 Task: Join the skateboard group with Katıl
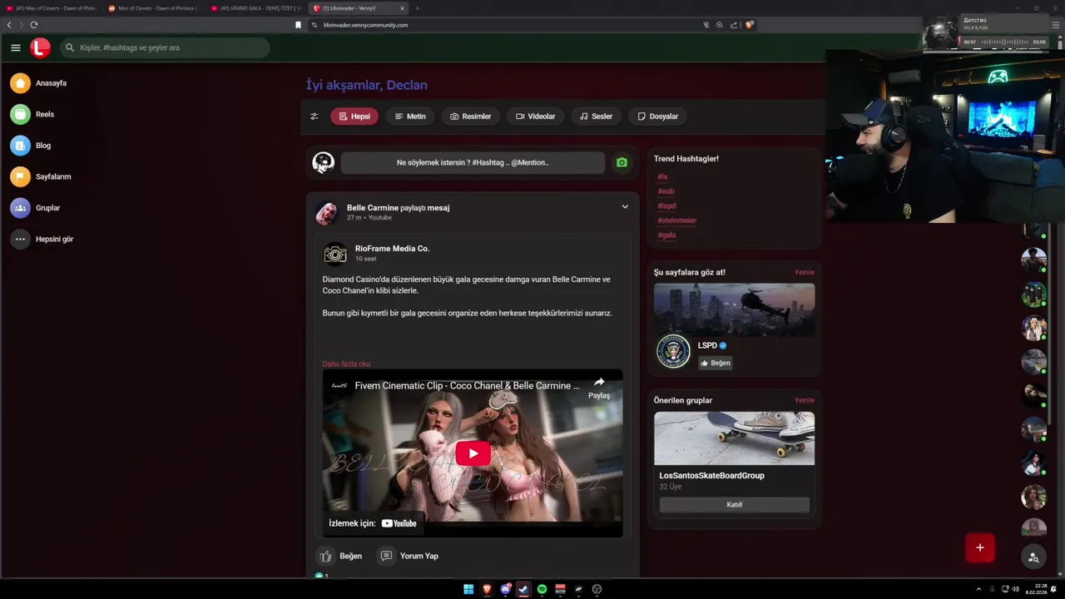point(734,504)
